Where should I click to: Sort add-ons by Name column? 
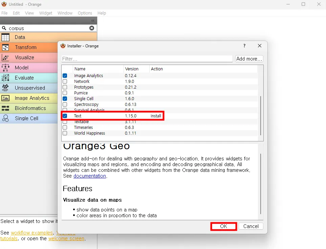[98, 69]
